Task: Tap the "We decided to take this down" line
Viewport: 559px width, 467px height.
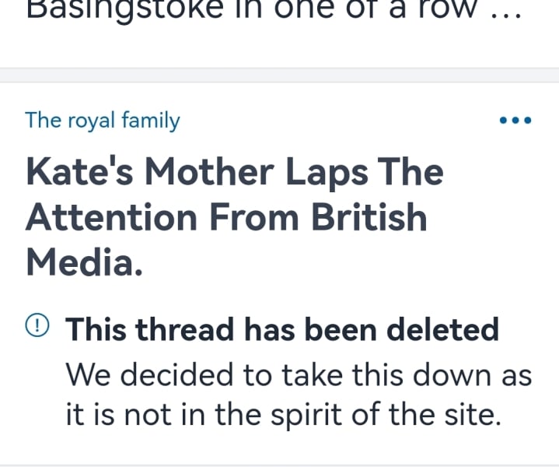Action: coord(299,374)
